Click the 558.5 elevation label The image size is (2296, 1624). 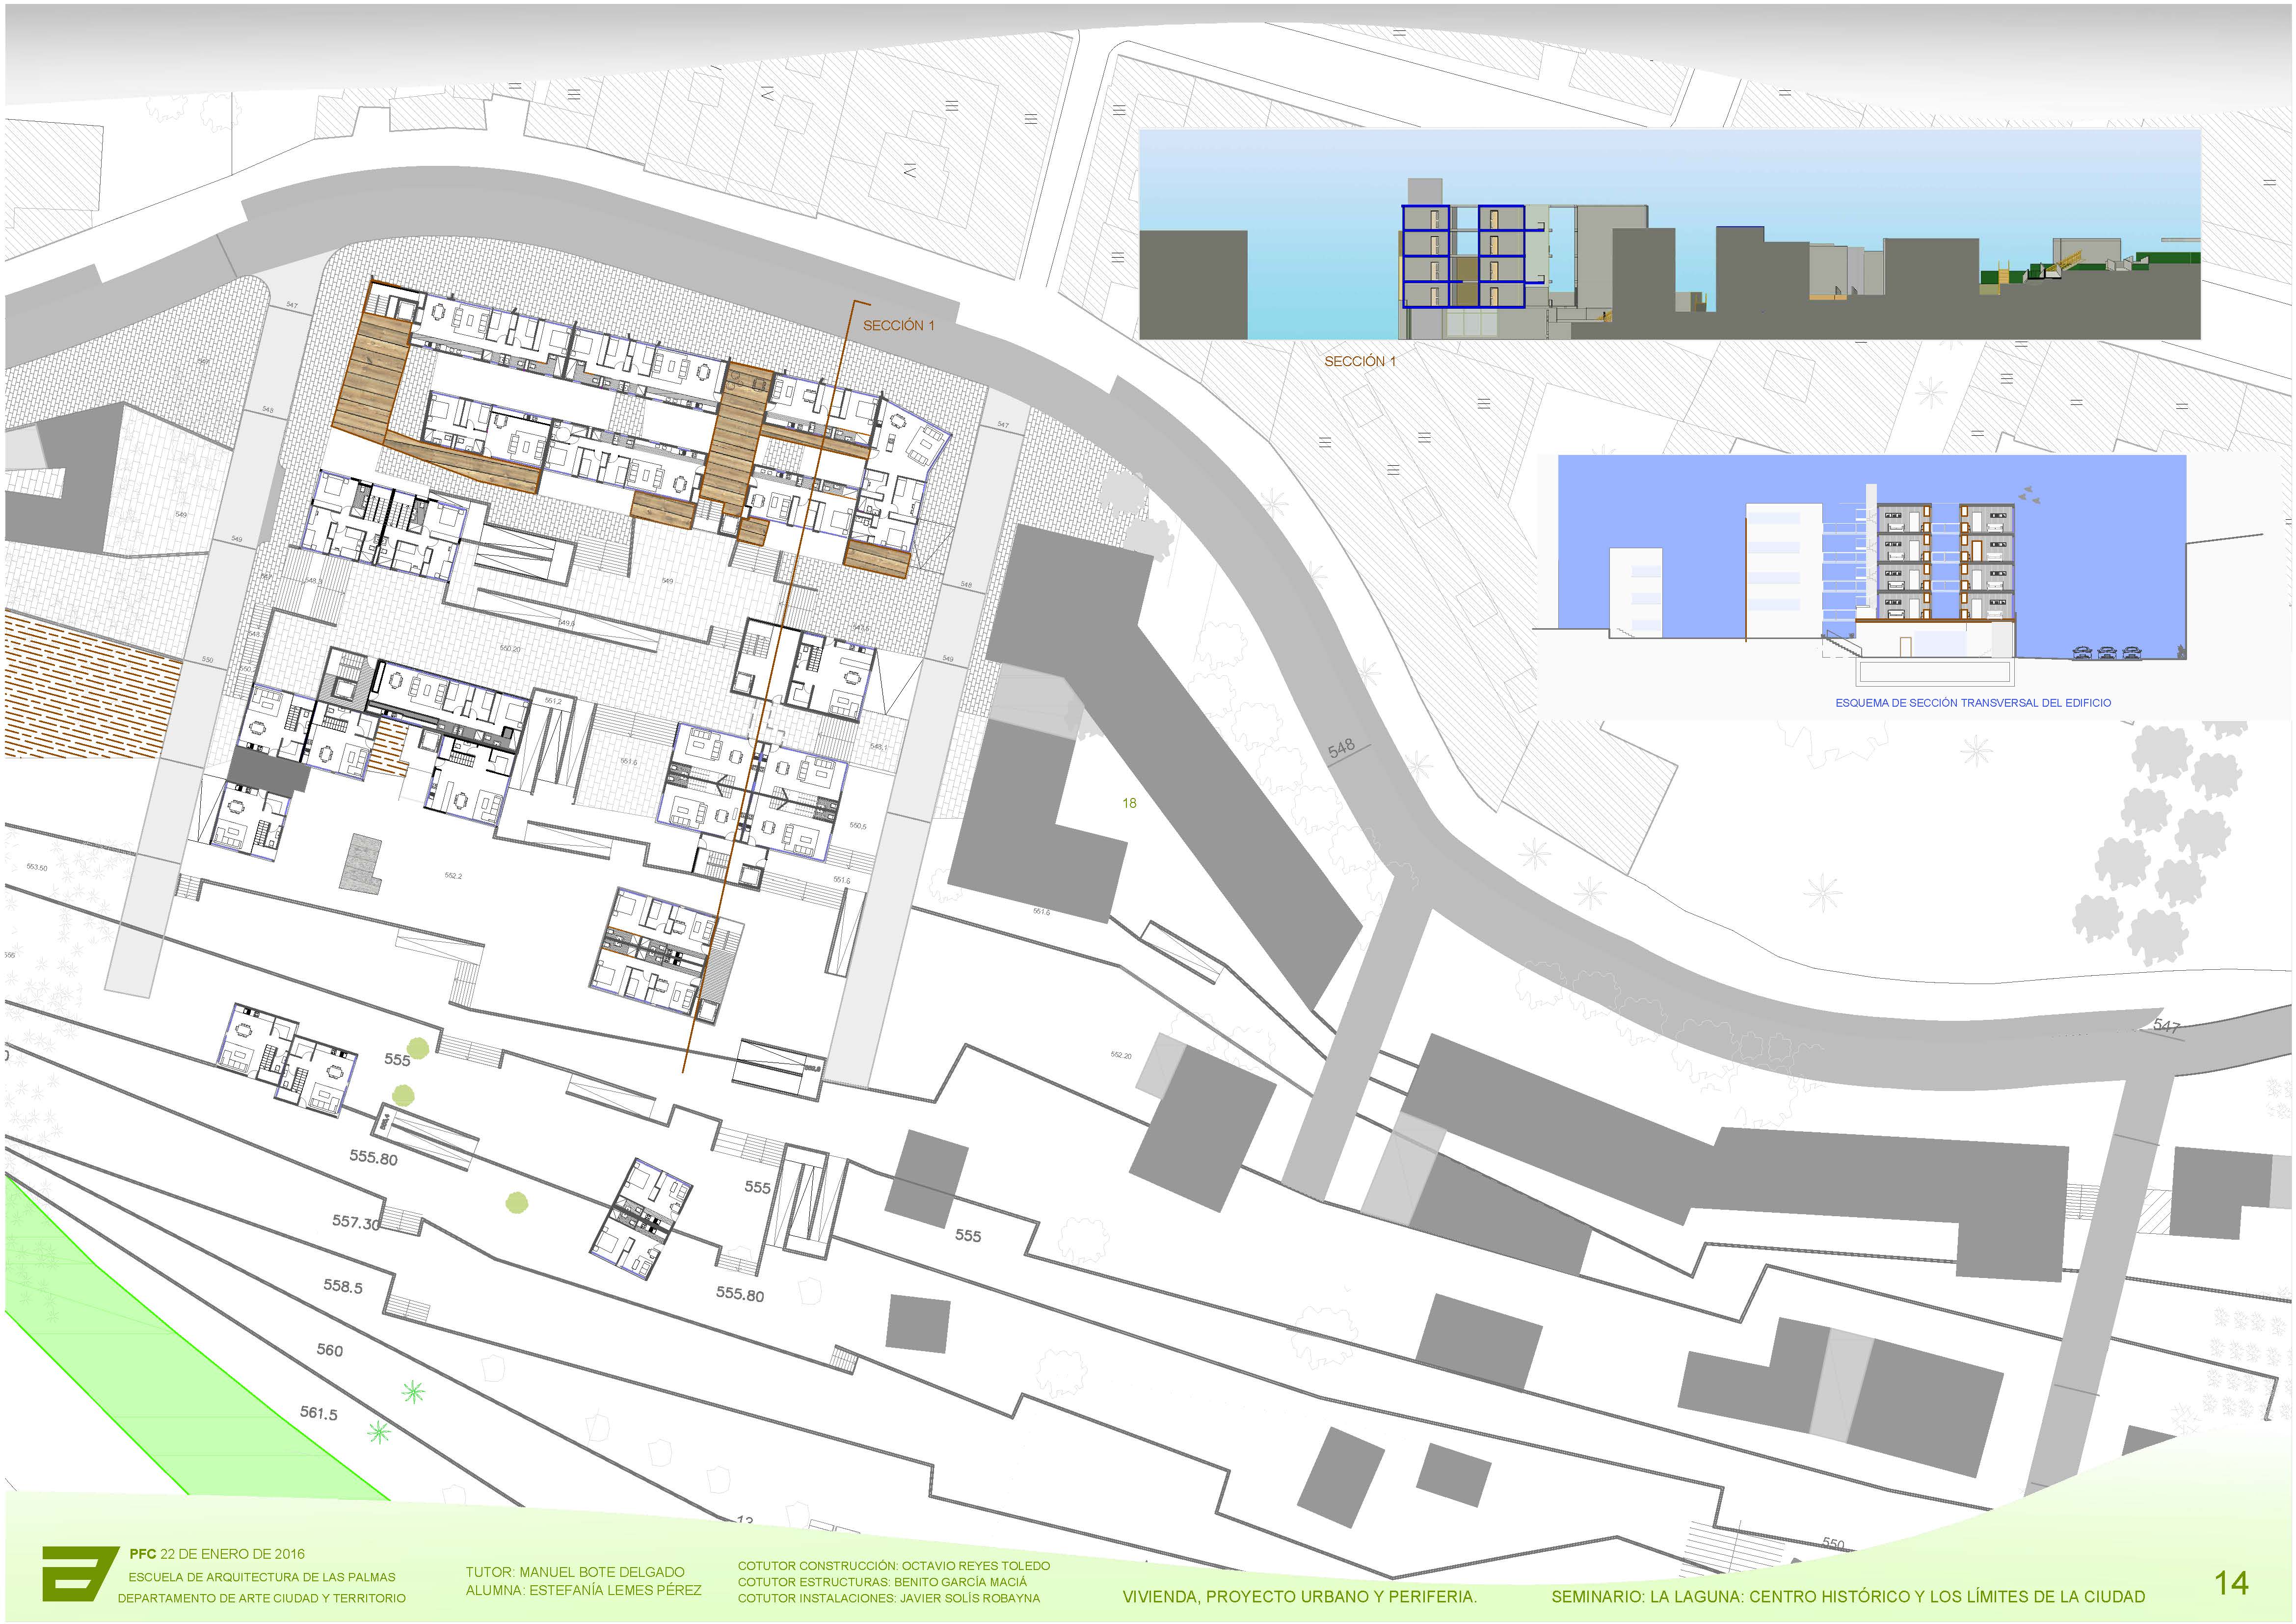click(x=342, y=1286)
